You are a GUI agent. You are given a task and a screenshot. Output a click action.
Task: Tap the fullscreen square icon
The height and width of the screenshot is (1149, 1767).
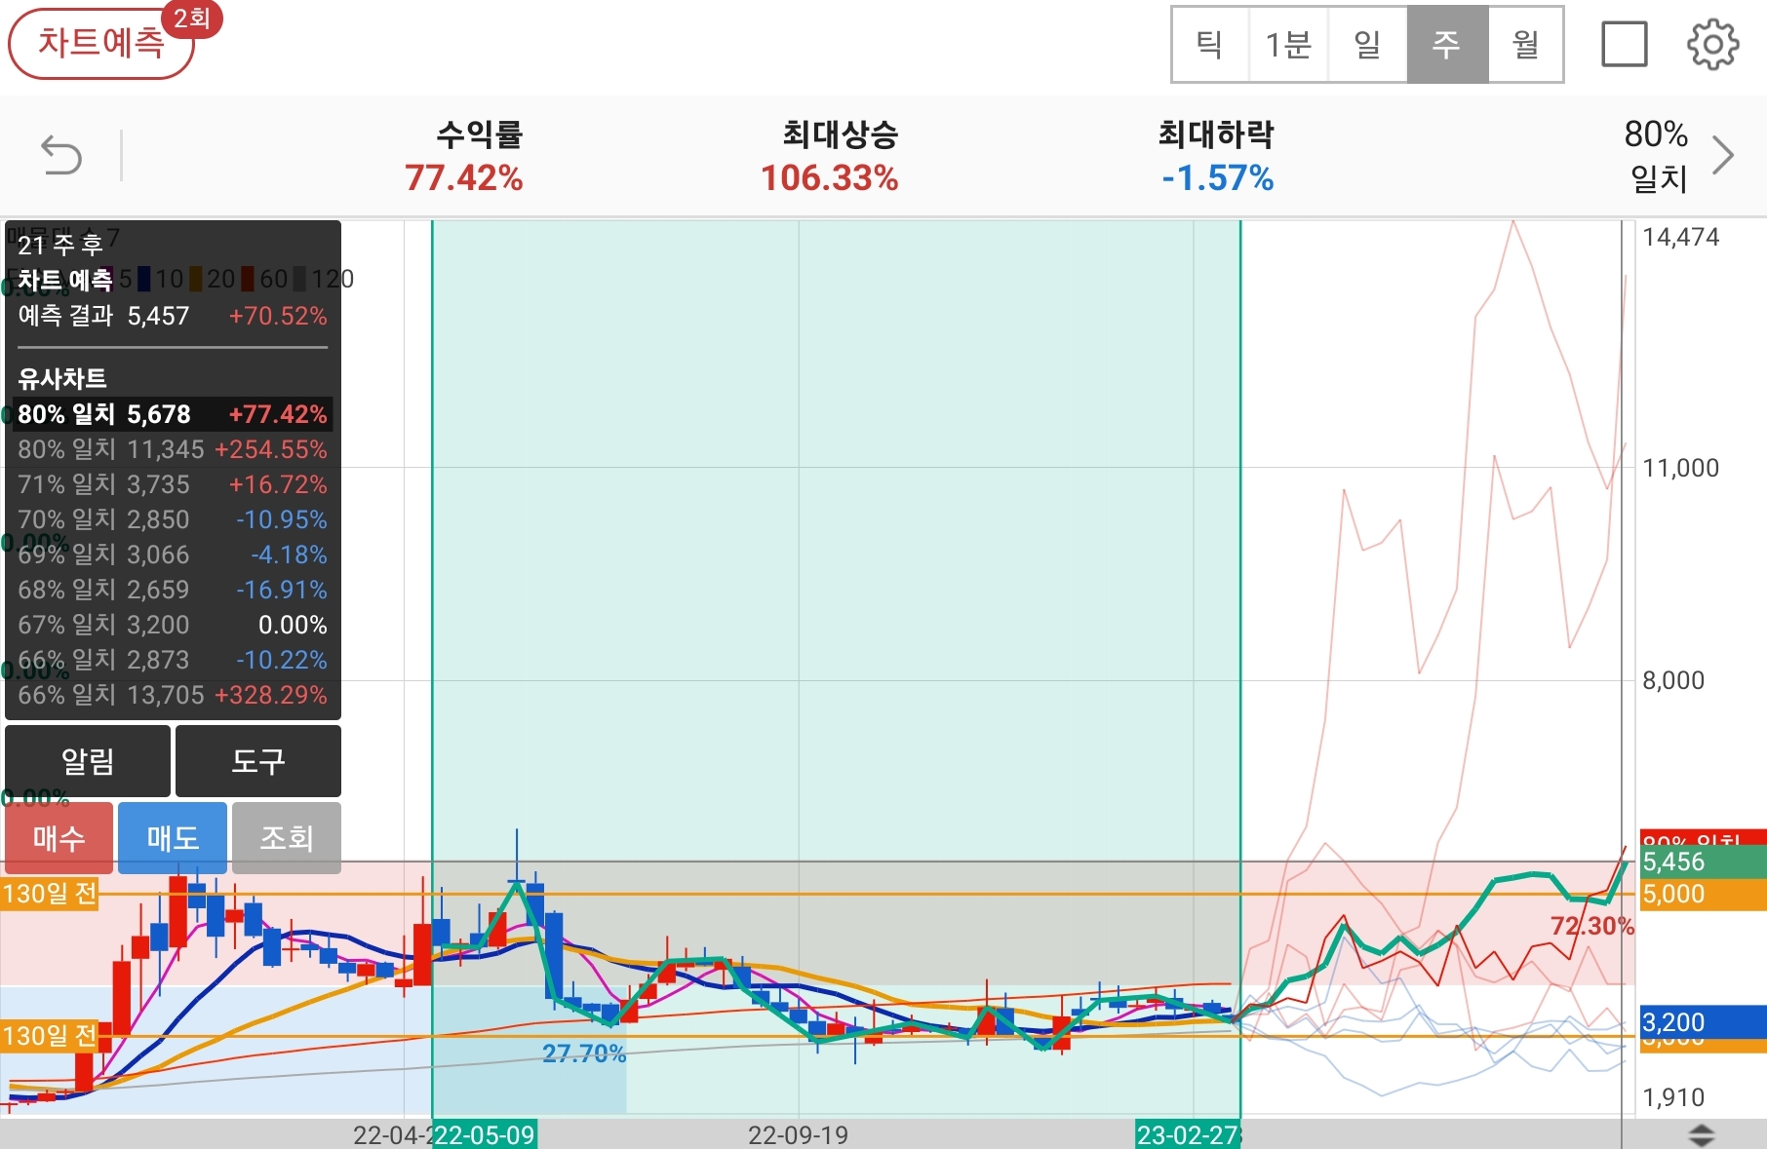coord(1624,45)
